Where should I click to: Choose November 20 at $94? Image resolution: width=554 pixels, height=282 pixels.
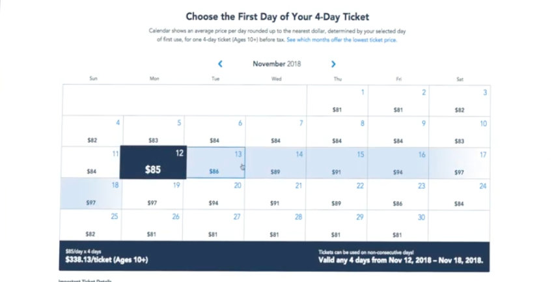pyautogui.click(x=214, y=194)
